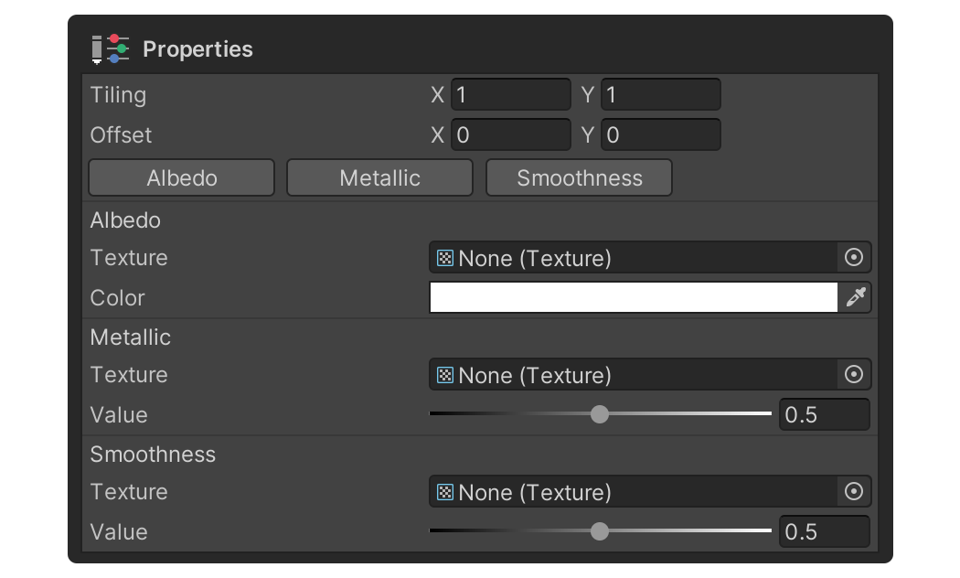
Task: Click the Albedo texture checker thumbnail icon
Action: pyautogui.click(x=443, y=258)
